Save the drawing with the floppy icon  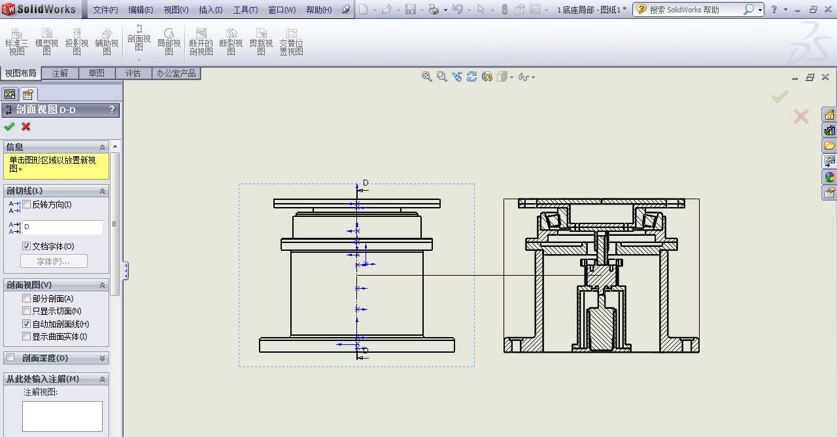coord(411,10)
